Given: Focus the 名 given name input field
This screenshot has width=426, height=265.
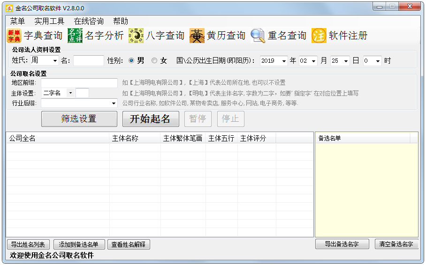Looking at the screenshot, I should tap(89, 60).
